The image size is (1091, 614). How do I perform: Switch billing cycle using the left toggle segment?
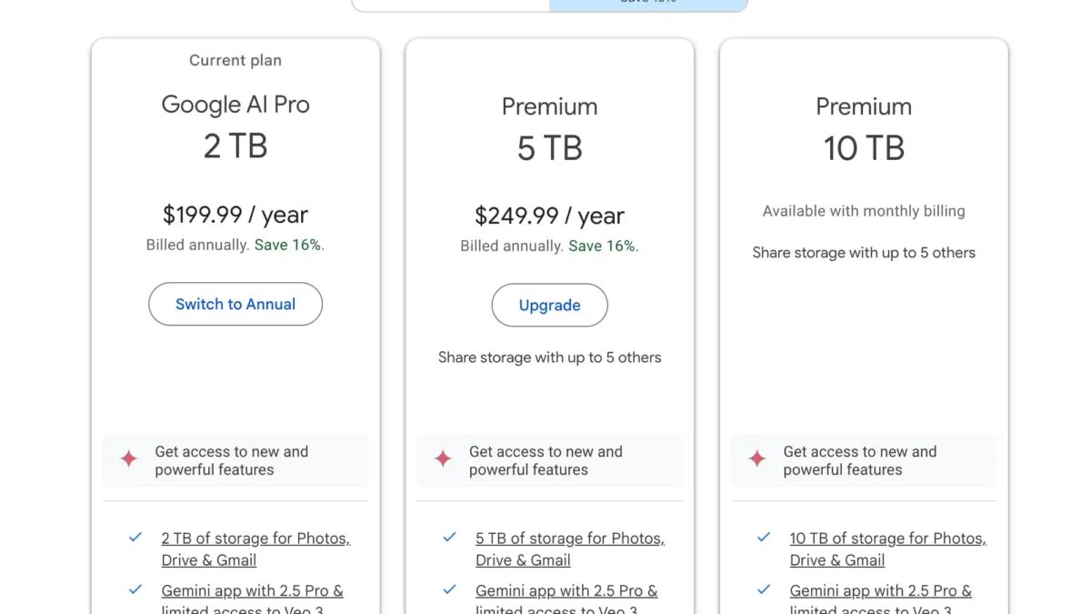coord(450,3)
